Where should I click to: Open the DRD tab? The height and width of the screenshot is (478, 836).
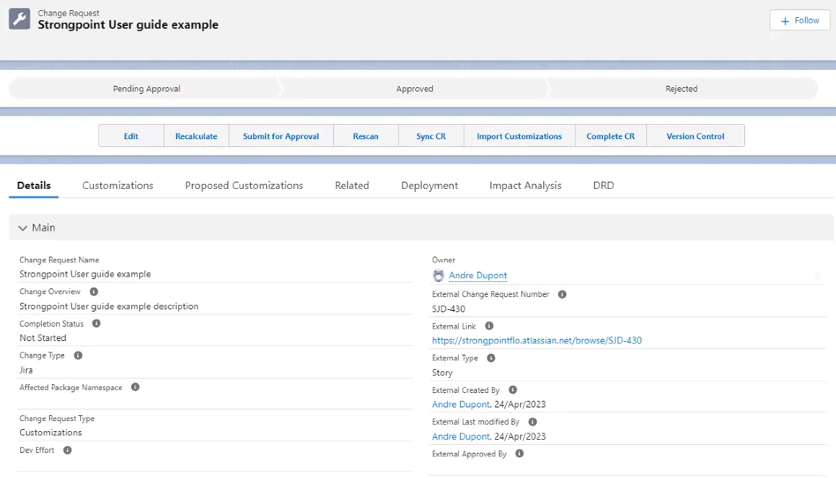604,185
